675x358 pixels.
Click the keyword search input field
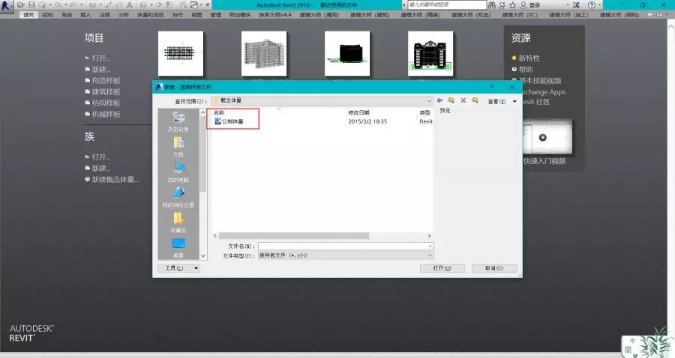point(446,4)
